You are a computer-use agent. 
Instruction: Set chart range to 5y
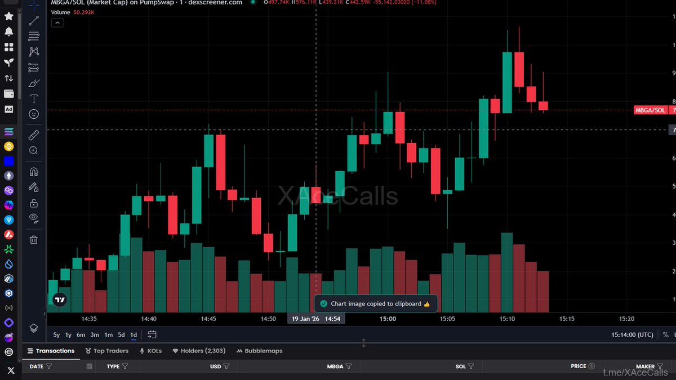click(x=56, y=334)
